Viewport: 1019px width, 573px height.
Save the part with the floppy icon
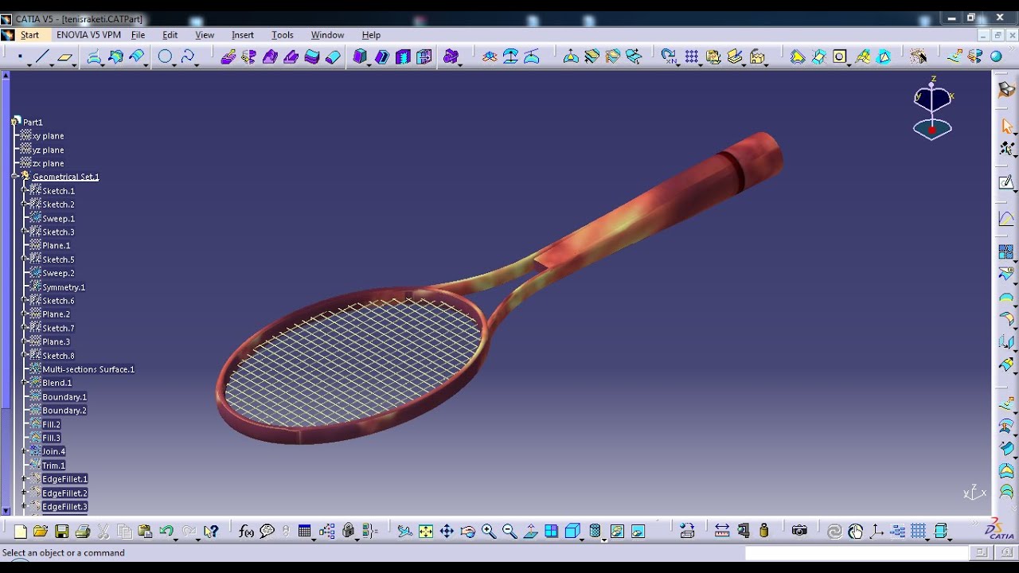tap(61, 532)
